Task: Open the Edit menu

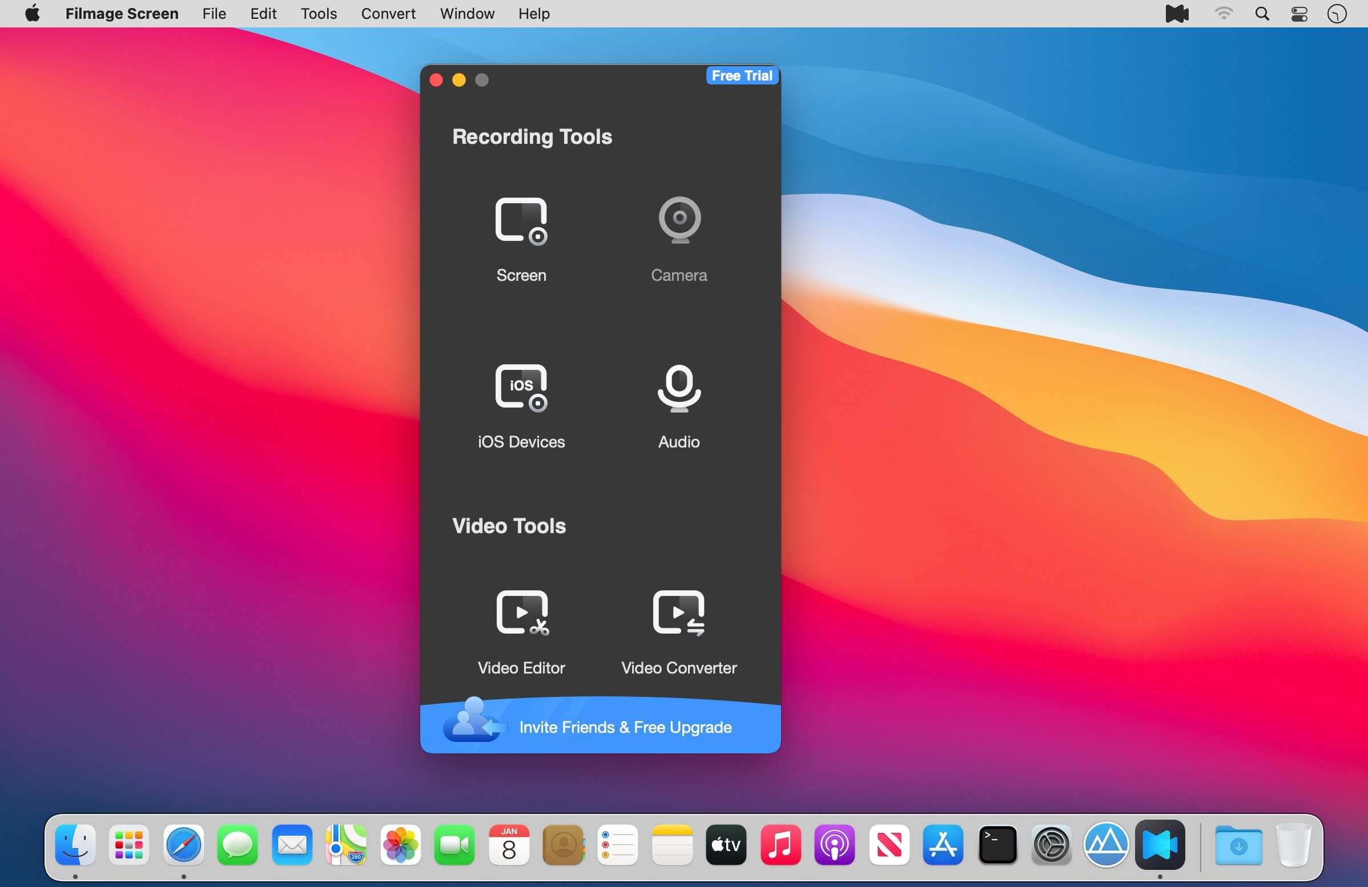Action: coord(263,14)
